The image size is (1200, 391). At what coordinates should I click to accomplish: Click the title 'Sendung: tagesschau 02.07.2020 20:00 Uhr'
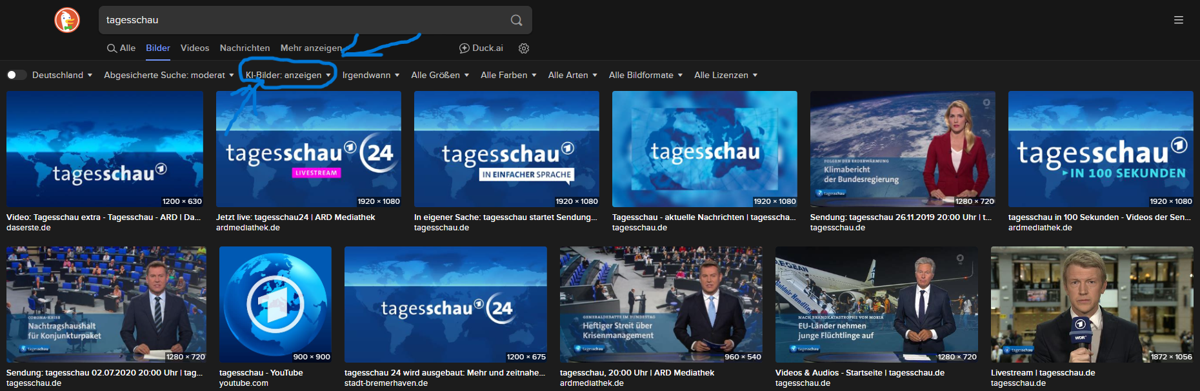(x=105, y=373)
